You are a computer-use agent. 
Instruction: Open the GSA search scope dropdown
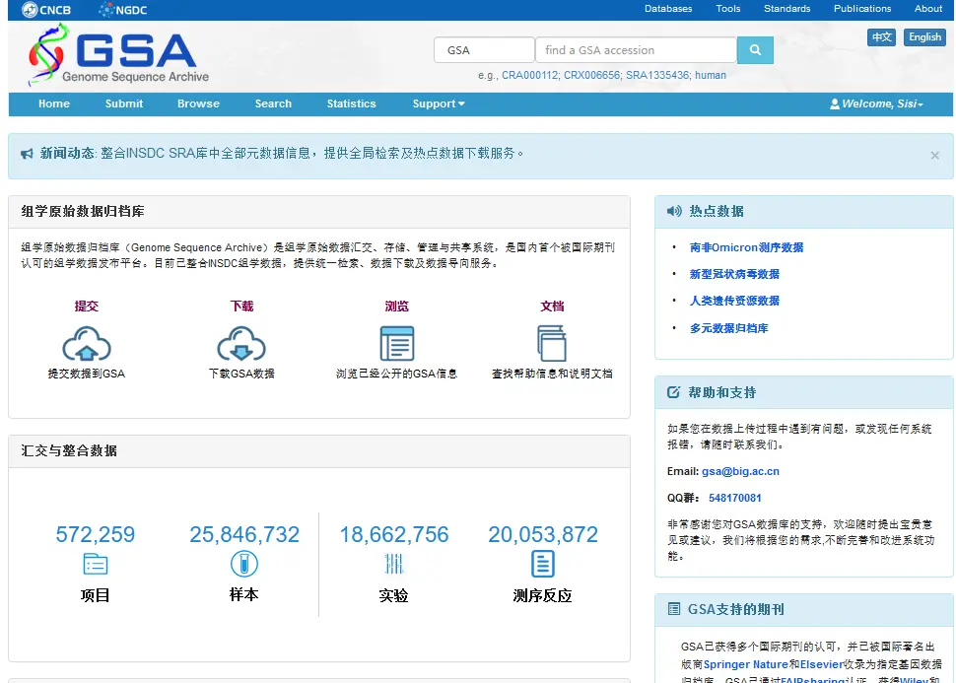tap(483, 48)
